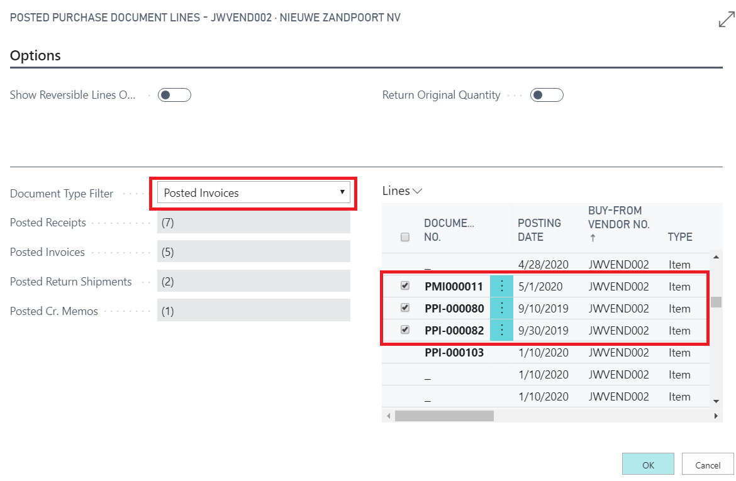
Task: Click the horizontal scrollbar thumb in Lines
Action: [x=444, y=416]
